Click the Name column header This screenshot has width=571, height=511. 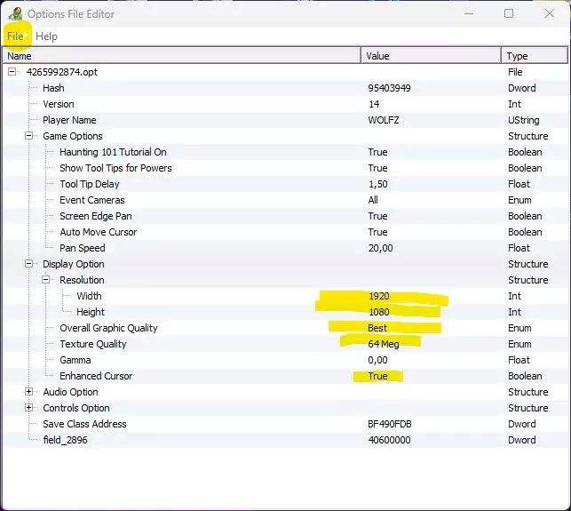182,56
